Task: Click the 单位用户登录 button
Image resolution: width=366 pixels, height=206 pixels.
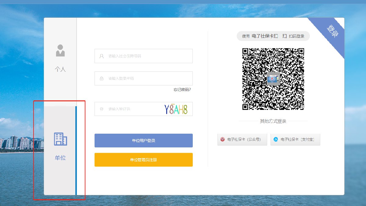Action: point(144,140)
